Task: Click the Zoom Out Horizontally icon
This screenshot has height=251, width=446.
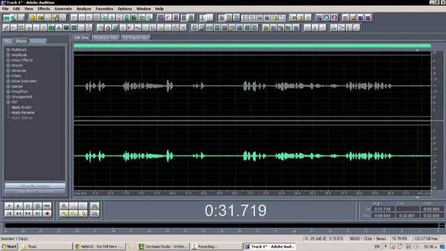Action: pyautogui.click(x=73, y=206)
